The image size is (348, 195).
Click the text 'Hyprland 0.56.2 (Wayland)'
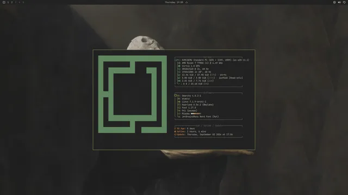pyautogui.click(x=198, y=105)
